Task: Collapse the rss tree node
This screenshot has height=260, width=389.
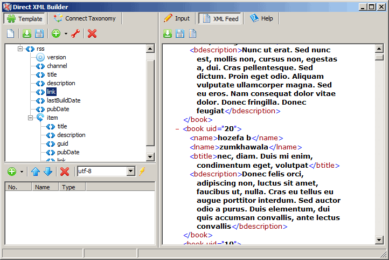Action: click(20, 49)
